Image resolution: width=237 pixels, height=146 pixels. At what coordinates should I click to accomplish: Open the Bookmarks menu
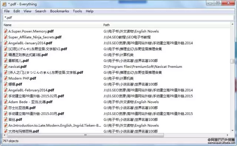[x=59, y=11]
